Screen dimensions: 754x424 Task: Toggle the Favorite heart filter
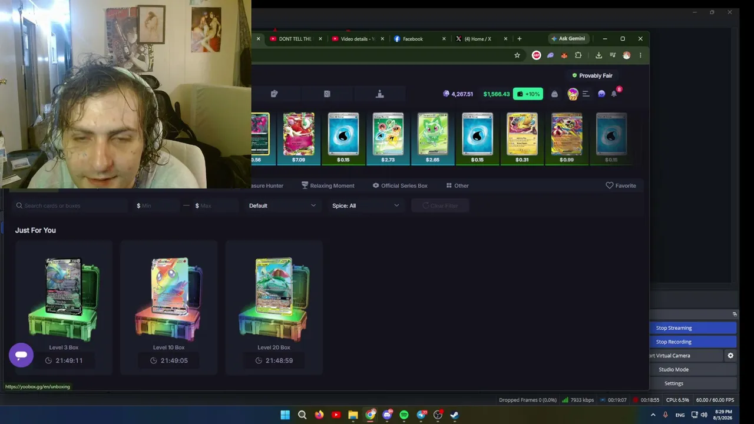[621, 185]
